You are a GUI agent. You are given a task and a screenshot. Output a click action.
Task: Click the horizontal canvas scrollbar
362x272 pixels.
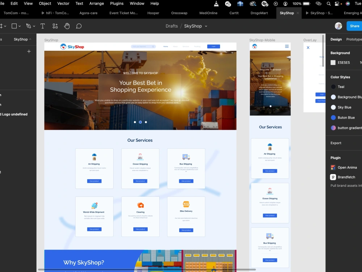point(147,269)
